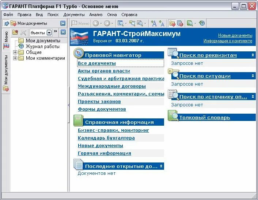The image size is (258, 200).
Task: Open Толковый словарь link
Action: point(205,117)
